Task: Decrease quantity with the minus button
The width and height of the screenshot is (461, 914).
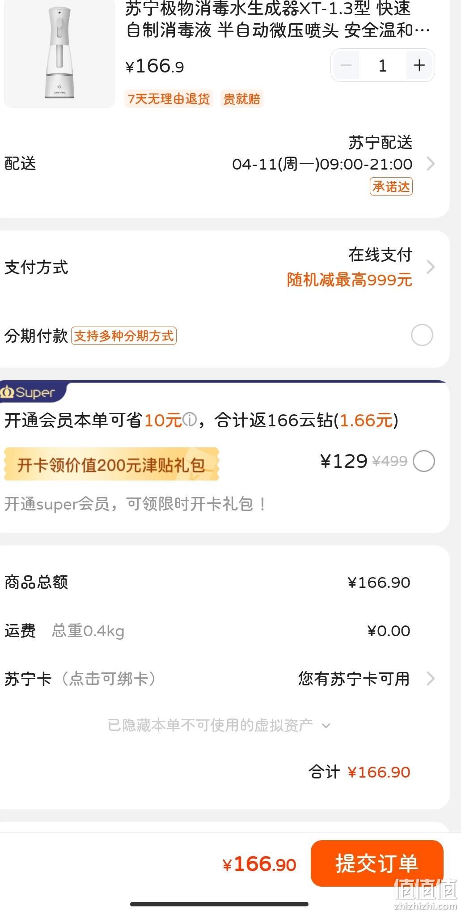Action: (346, 66)
